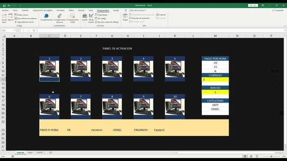Select column C header
This screenshot has height=161, width=287.
(49, 36)
